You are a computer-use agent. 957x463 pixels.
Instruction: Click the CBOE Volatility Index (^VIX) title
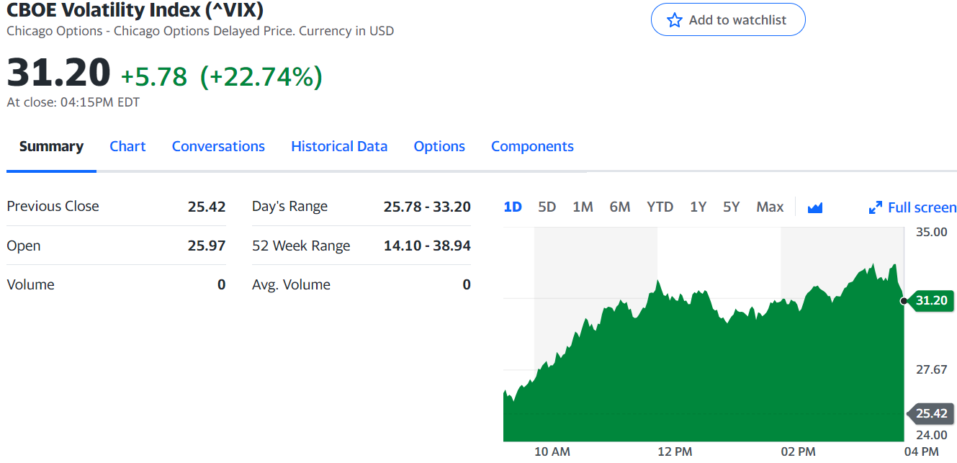[135, 10]
